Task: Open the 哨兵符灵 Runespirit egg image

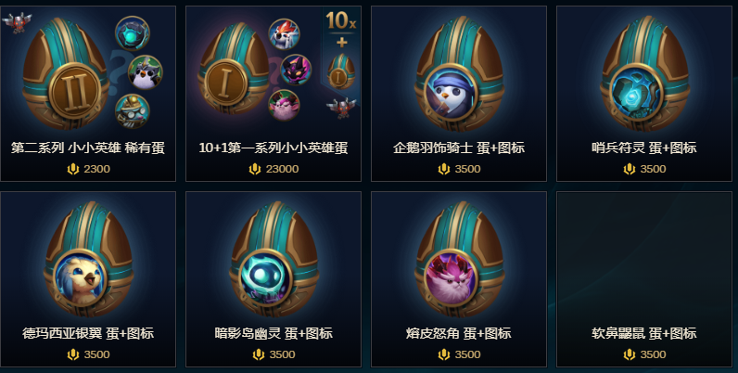Action: point(644,74)
